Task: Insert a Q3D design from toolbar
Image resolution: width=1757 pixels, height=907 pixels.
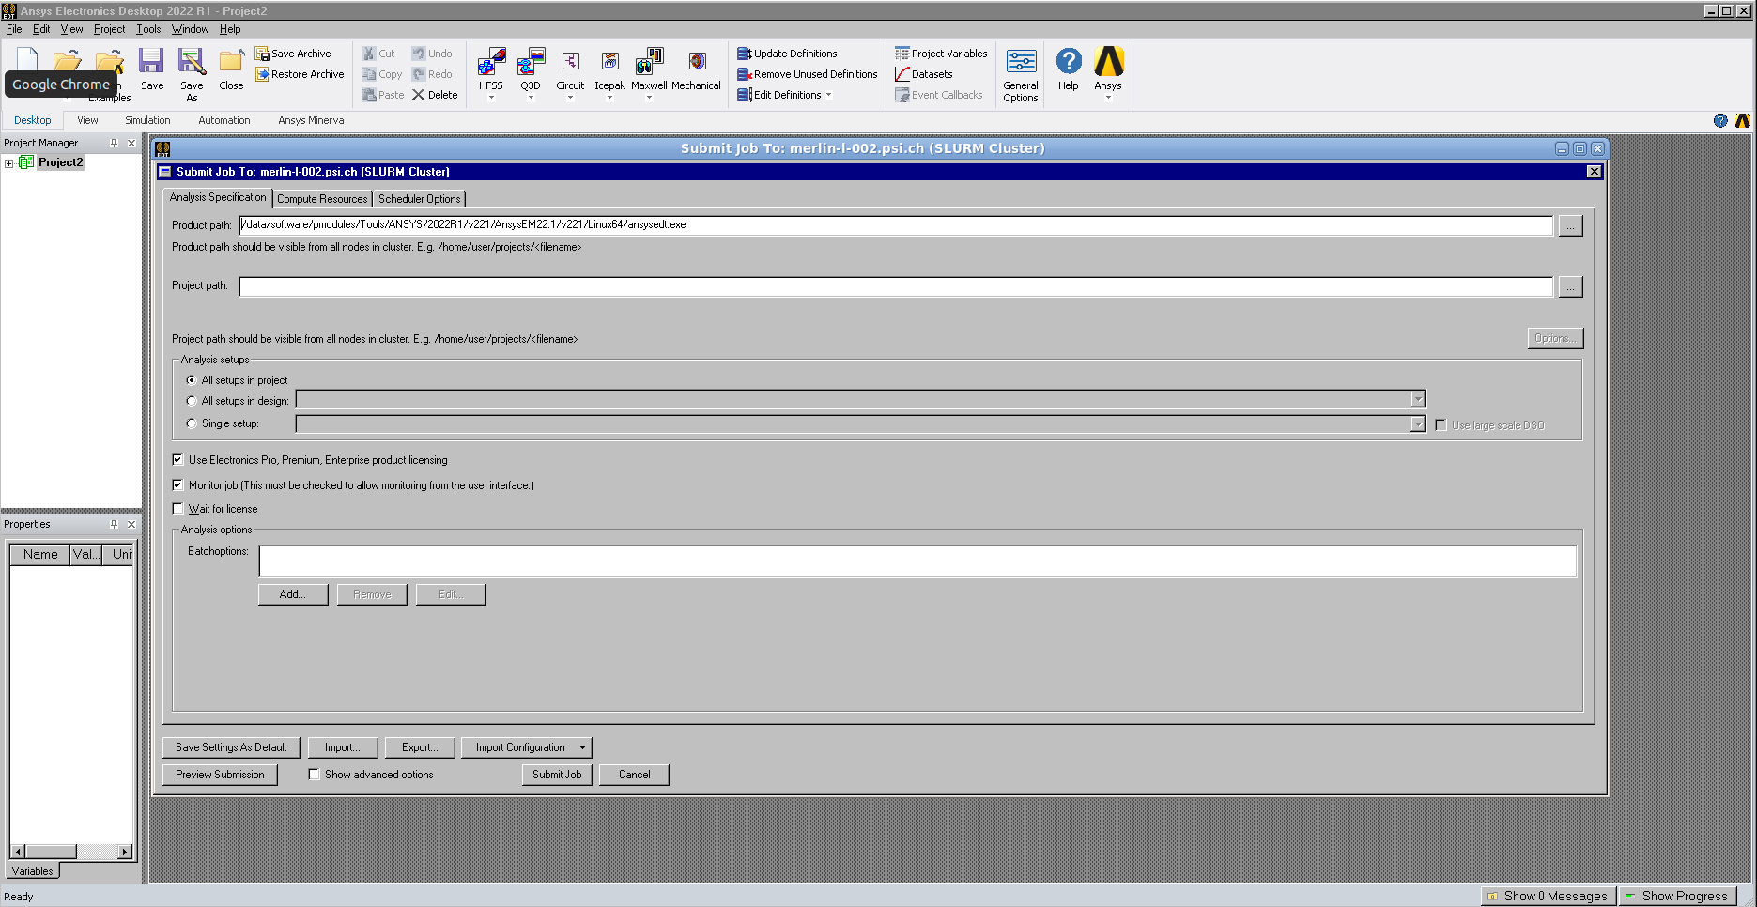Action: pos(531,63)
